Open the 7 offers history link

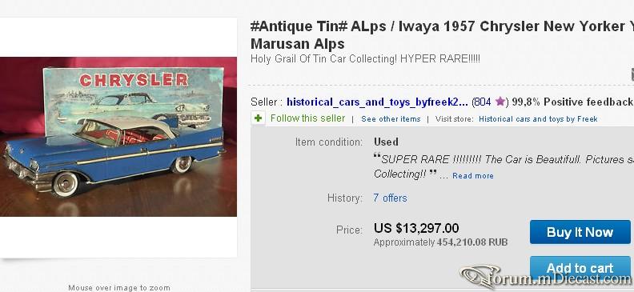pos(390,198)
